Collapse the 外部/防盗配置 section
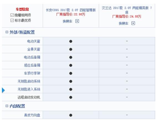Viewport: 157px width, 121px height. click(x=7, y=32)
